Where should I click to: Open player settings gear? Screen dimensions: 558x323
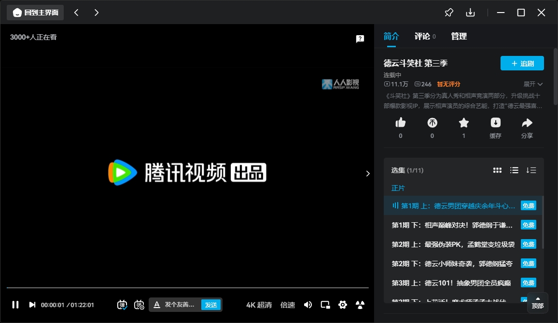343,305
